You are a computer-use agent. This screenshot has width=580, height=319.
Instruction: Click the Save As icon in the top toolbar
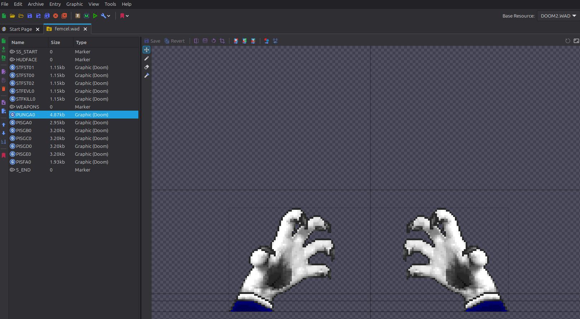(x=38, y=16)
